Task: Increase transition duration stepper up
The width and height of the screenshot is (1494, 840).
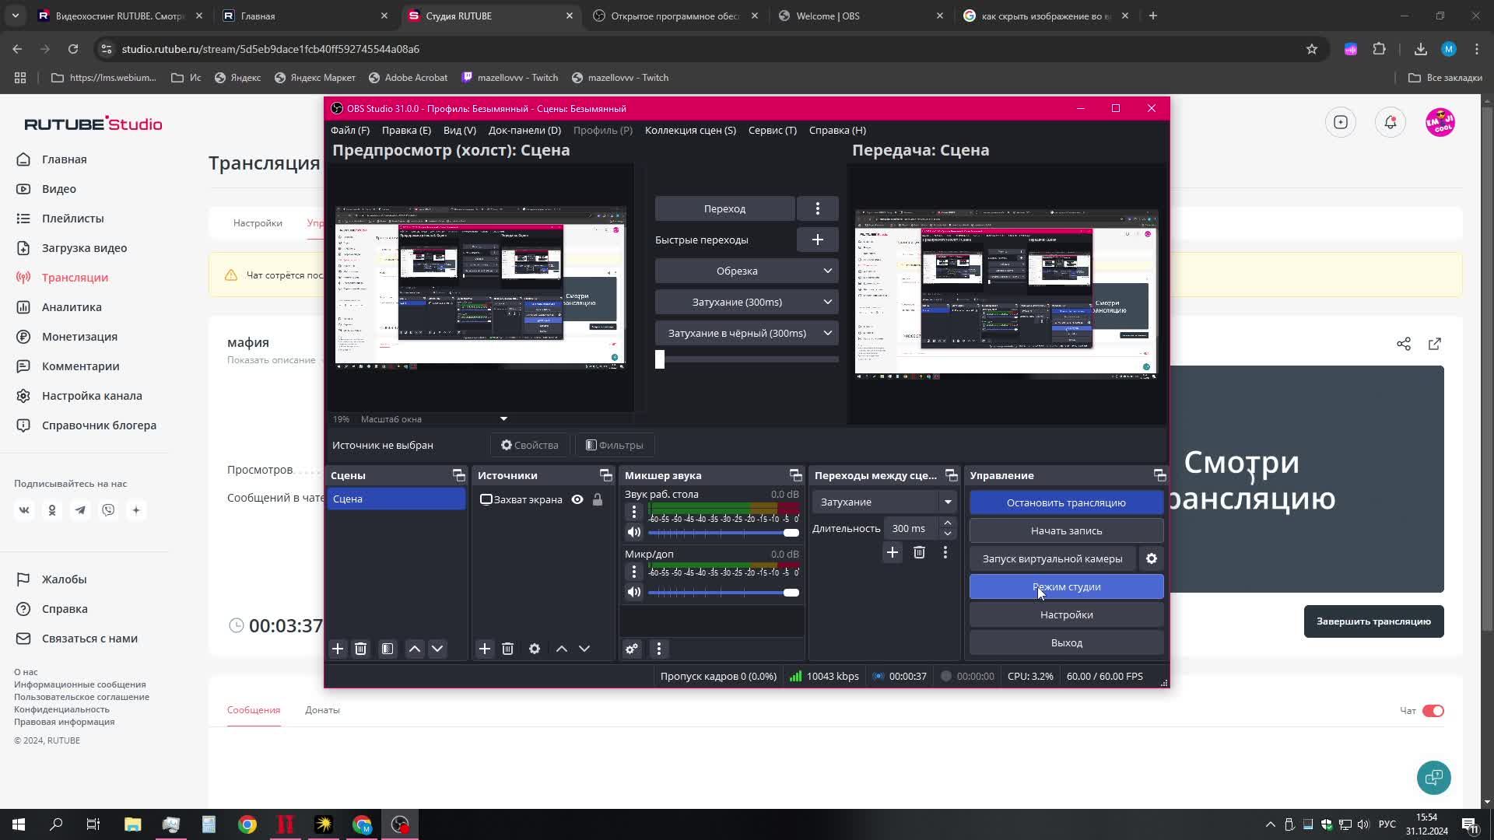Action: point(948,523)
